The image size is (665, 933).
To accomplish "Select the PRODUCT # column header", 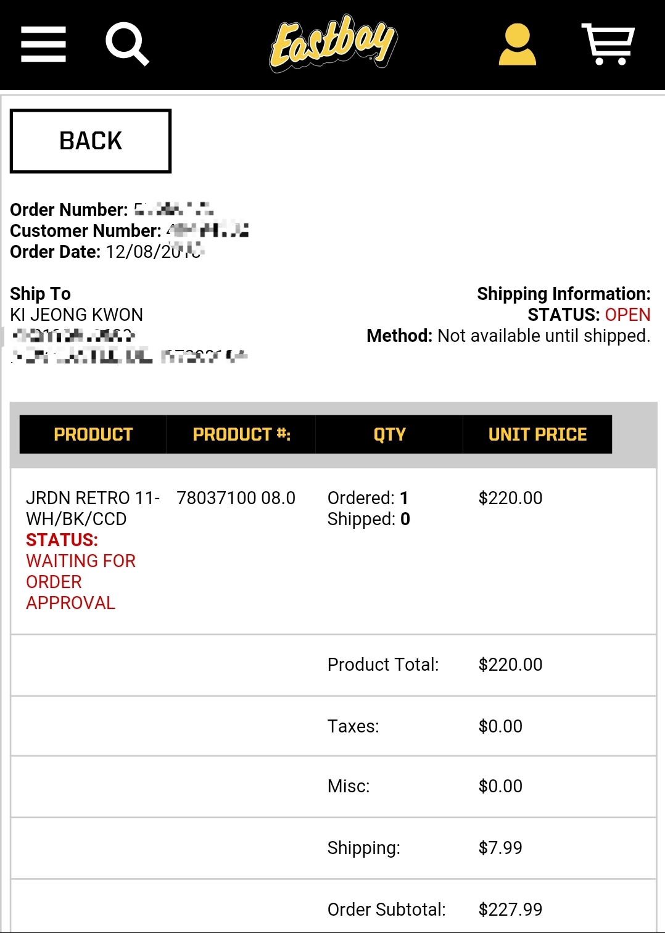I will click(x=241, y=434).
